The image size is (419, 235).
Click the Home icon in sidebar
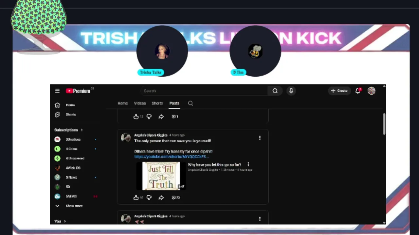tap(57, 105)
